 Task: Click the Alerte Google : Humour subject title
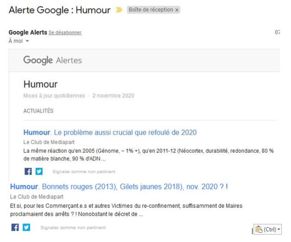tap(59, 10)
